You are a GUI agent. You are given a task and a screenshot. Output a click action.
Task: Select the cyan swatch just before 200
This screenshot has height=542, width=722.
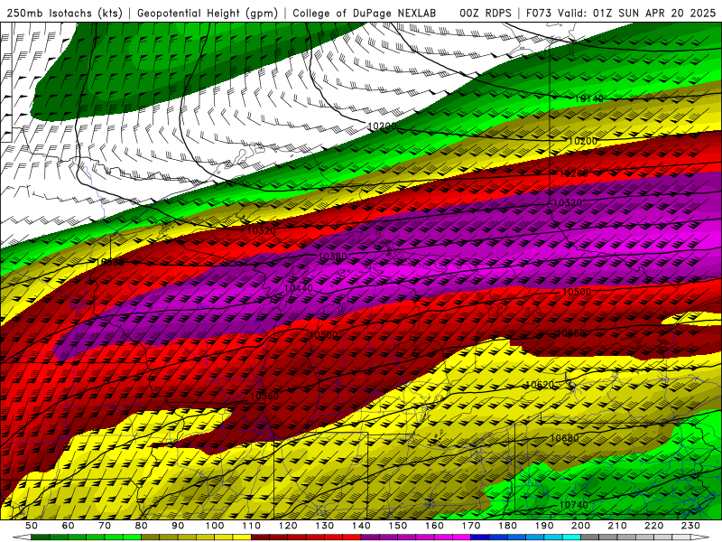coord(572,537)
